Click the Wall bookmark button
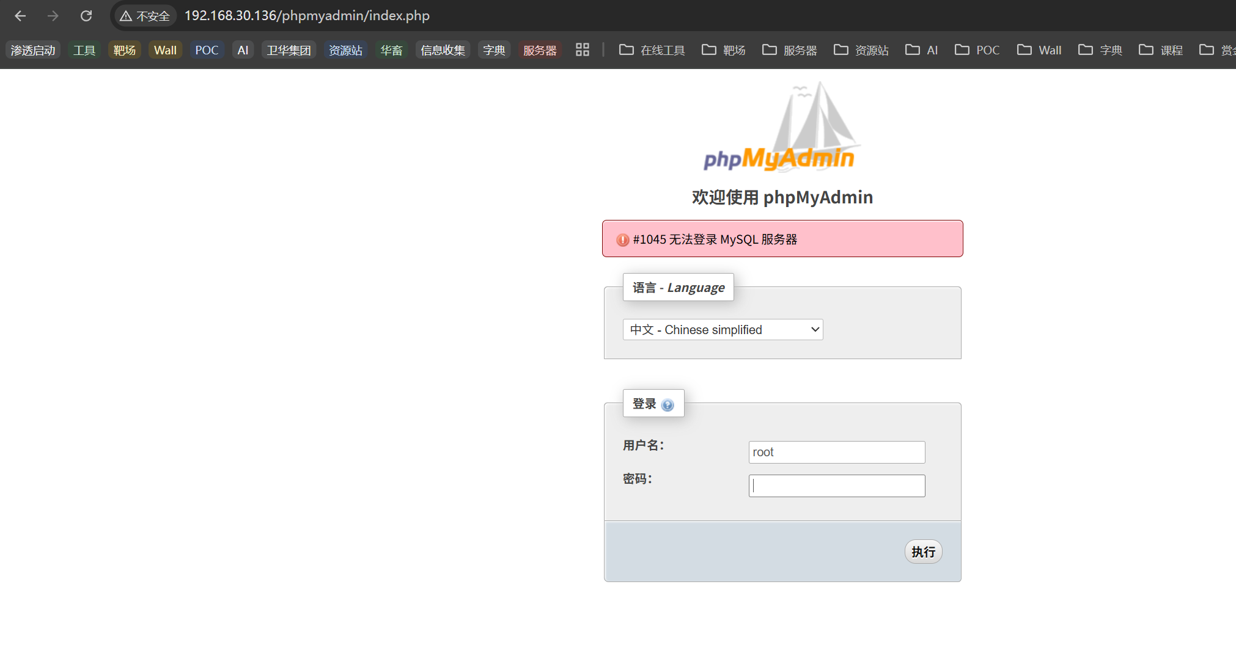 click(x=165, y=50)
